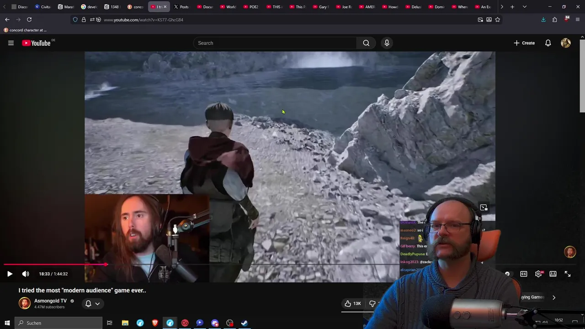Click the Windows 'Suchen' search box
This screenshot has height=329, width=585.
tap(58, 323)
